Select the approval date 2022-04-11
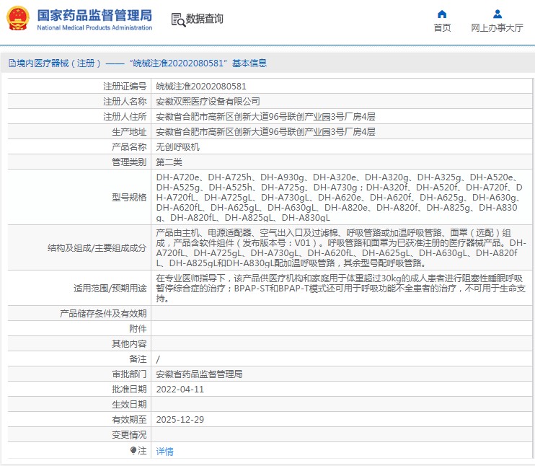This screenshot has width=535, height=466. 180,390
